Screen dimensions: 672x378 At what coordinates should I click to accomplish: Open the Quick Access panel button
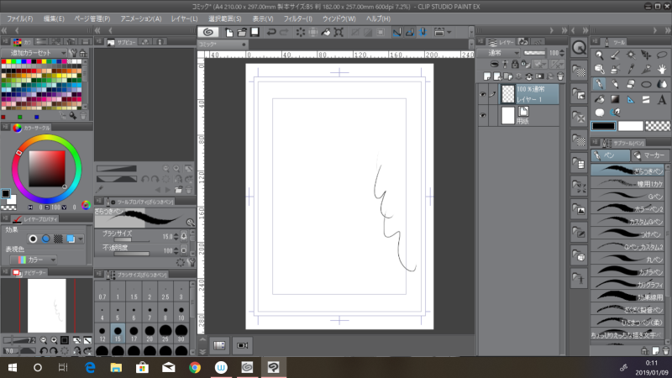579,49
